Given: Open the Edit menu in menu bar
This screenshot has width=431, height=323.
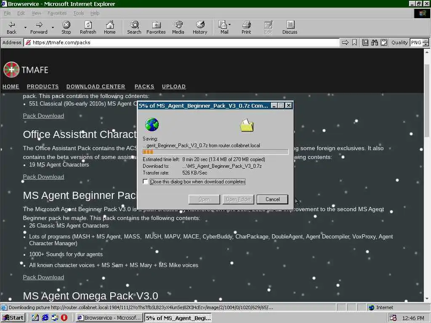Looking at the screenshot, I should click(21, 13).
